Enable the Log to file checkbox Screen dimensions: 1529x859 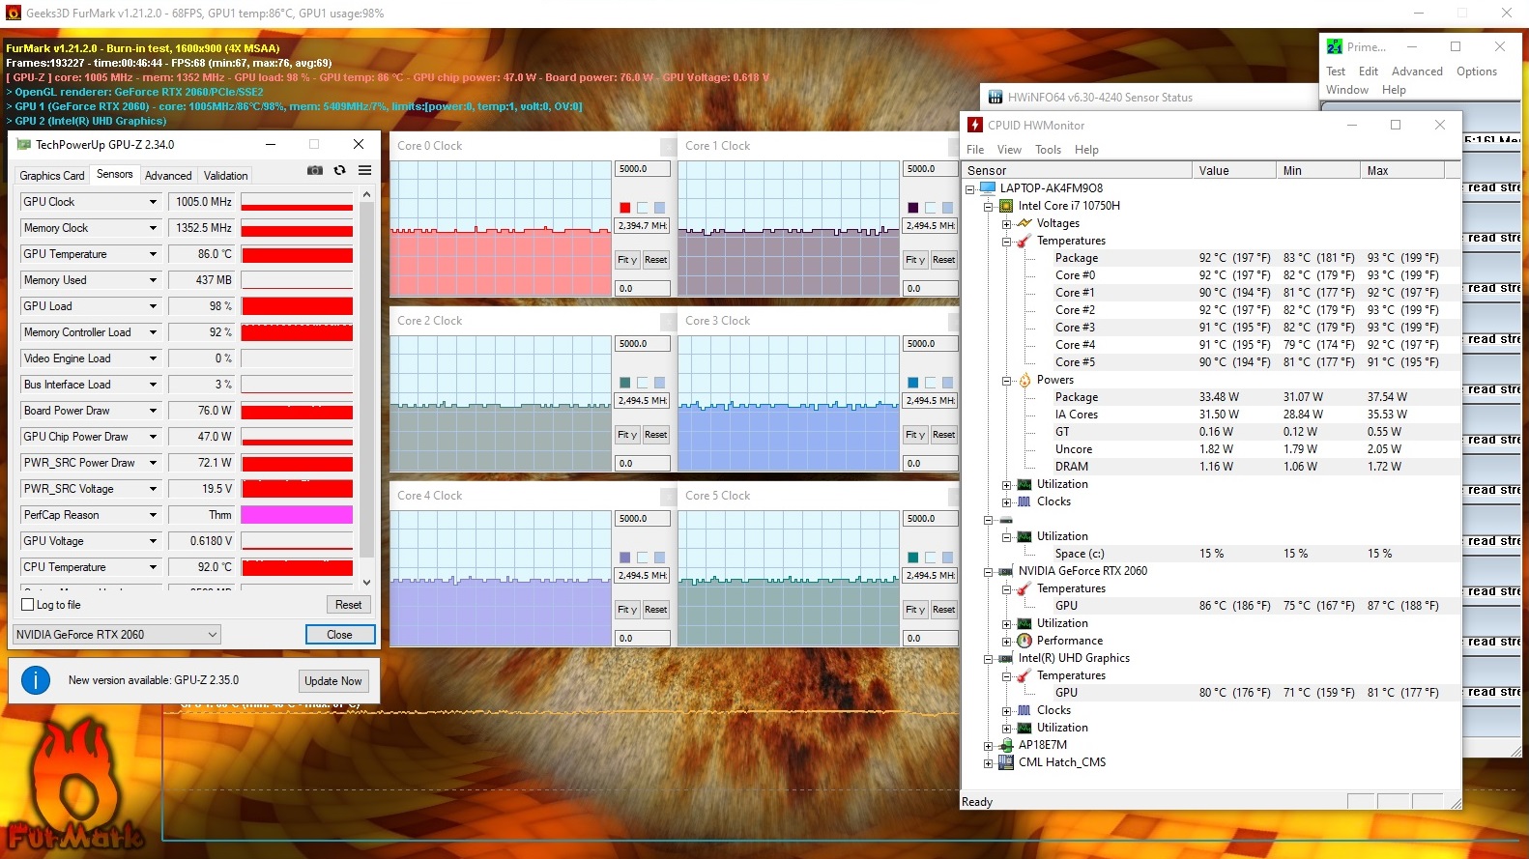point(28,605)
